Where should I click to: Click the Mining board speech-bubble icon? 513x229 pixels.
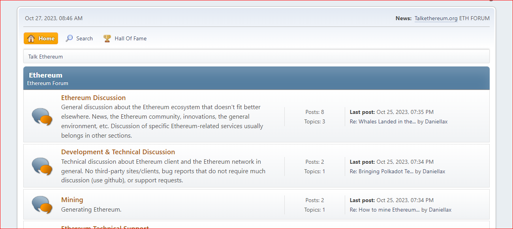(42, 204)
